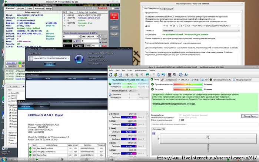Toggle the Hints checkbox in Victoria
The height and width of the screenshot is (162, 259).
pyautogui.click(x=113, y=9)
